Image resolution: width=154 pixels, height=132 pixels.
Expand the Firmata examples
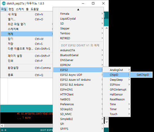(x=78, y=14)
